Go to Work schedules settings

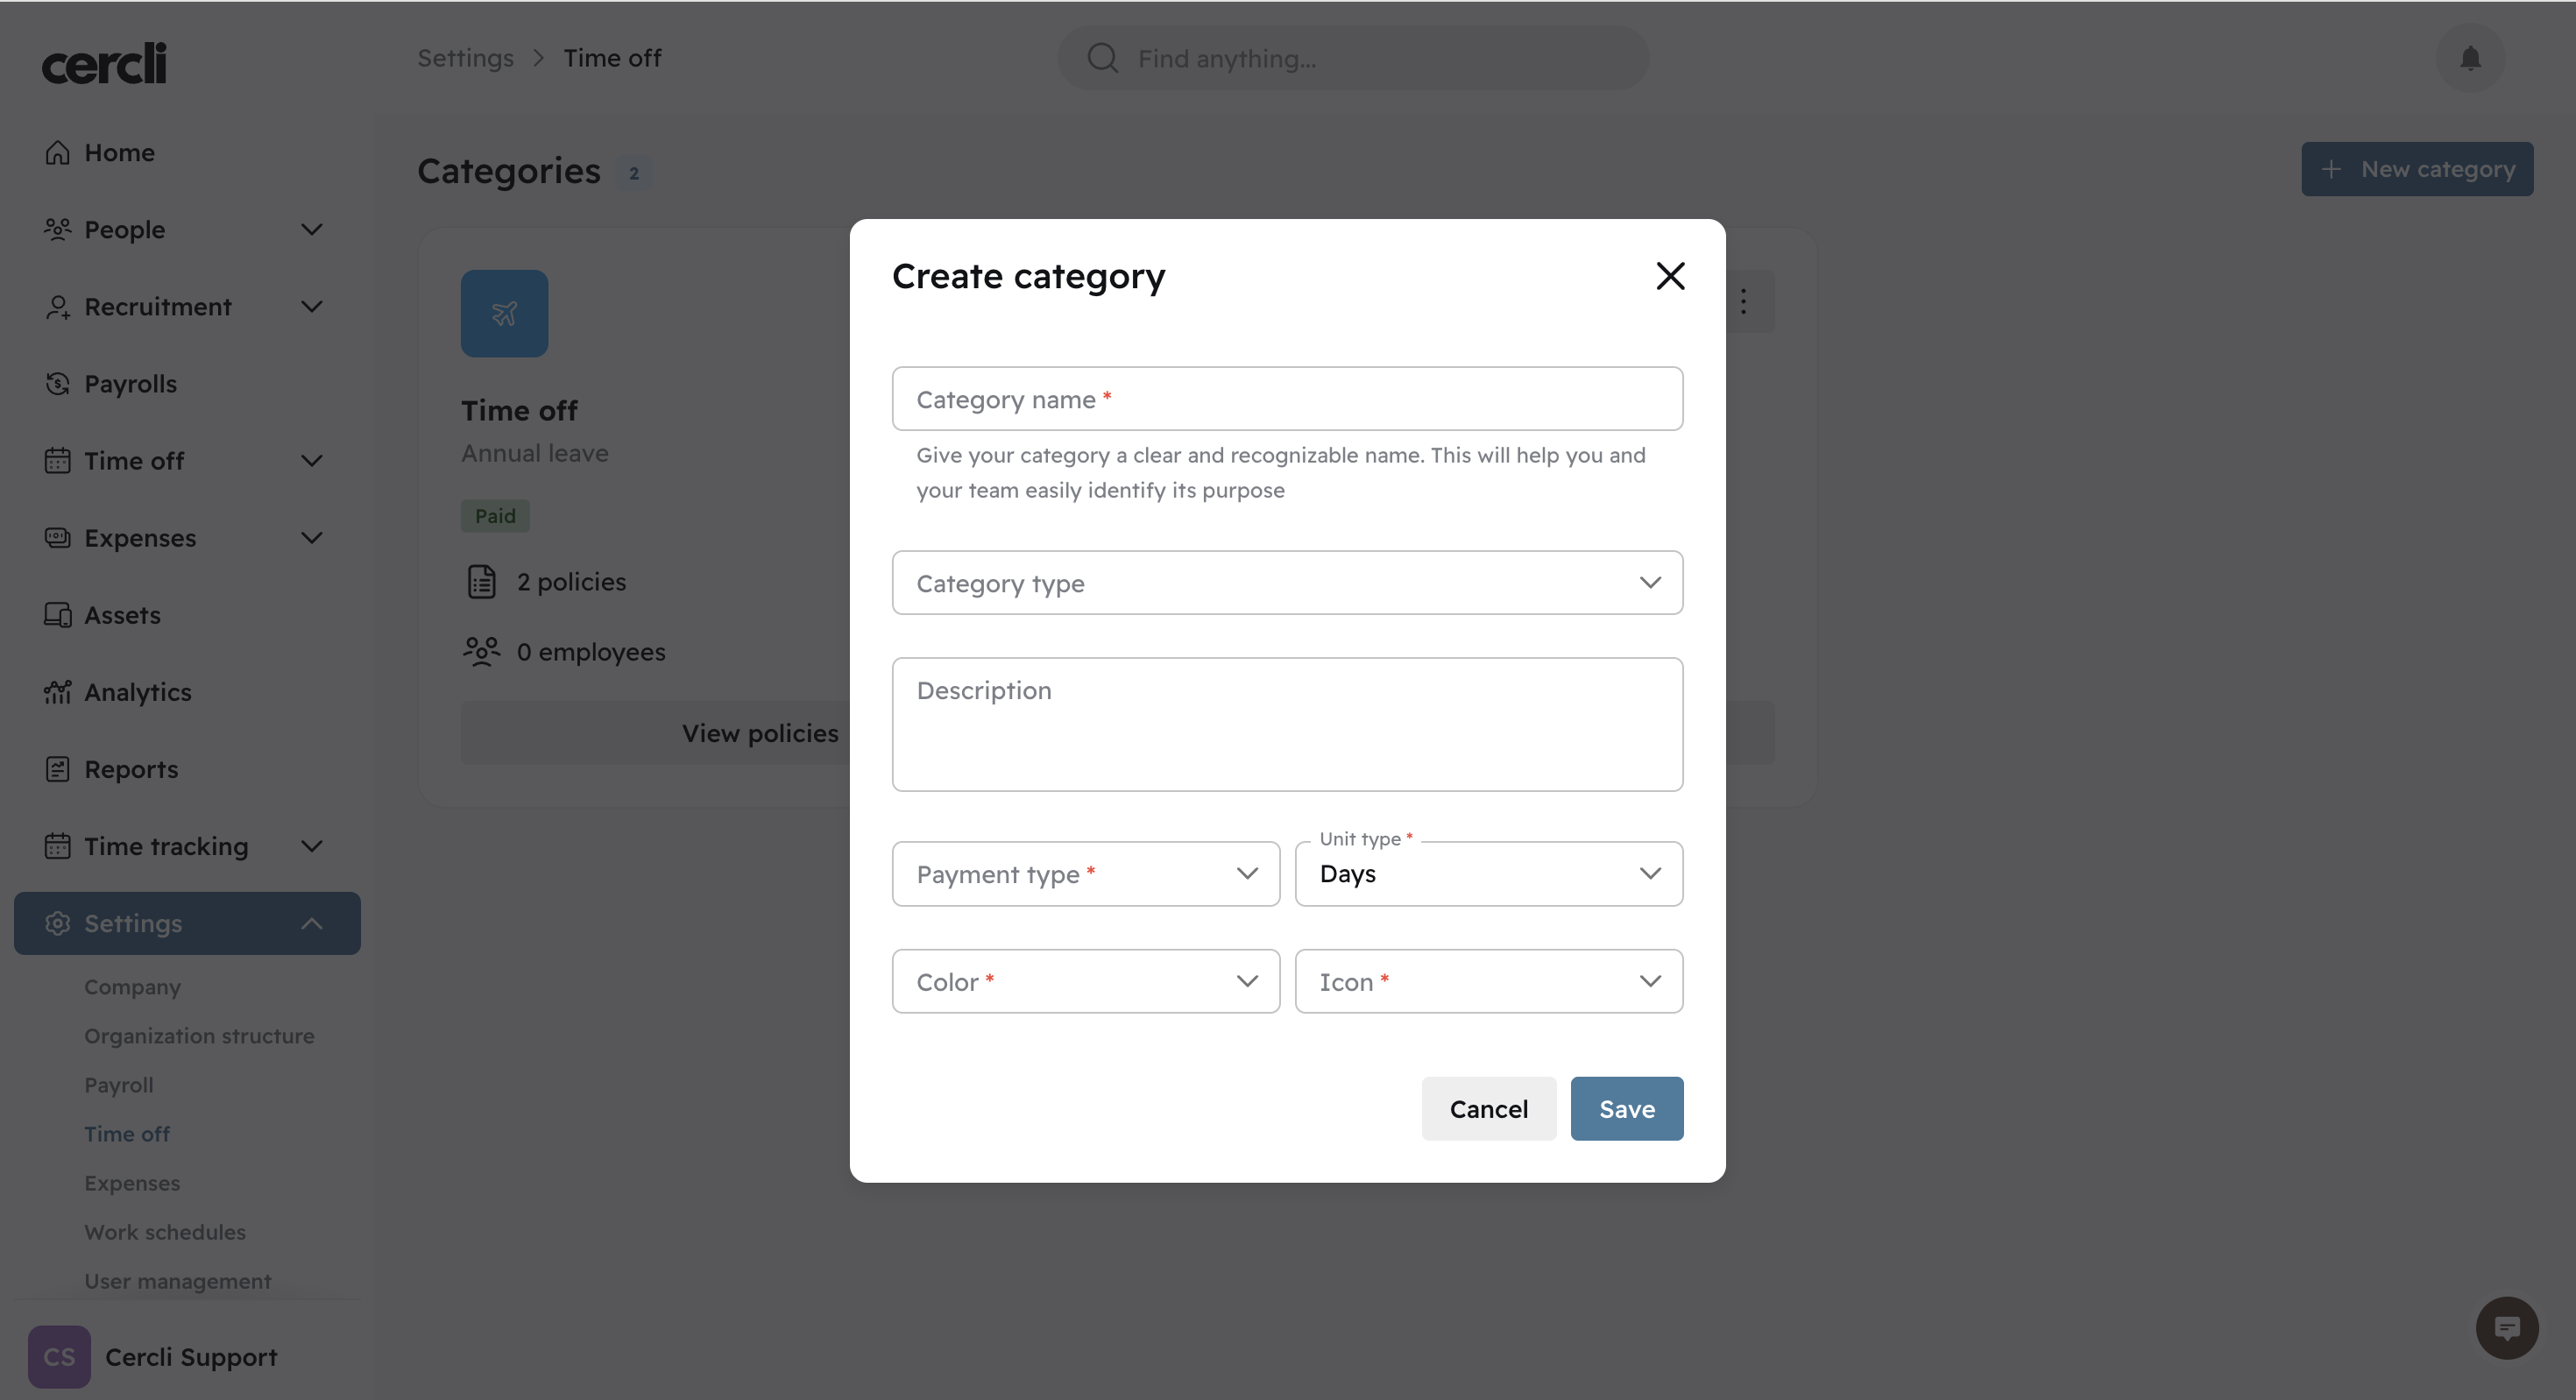click(165, 1232)
